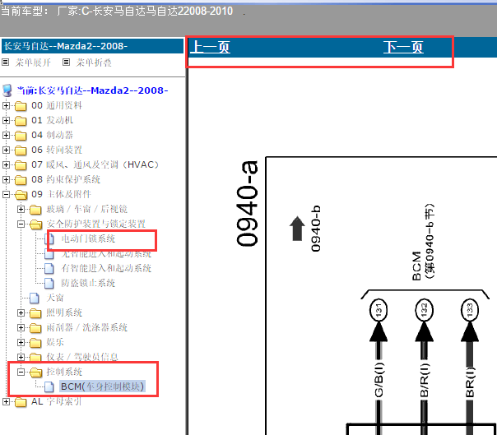Collapse the 09 主体及附件 node
Viewport: 497px width, 435px height.
pyautogui.click(x=6, y=194)
